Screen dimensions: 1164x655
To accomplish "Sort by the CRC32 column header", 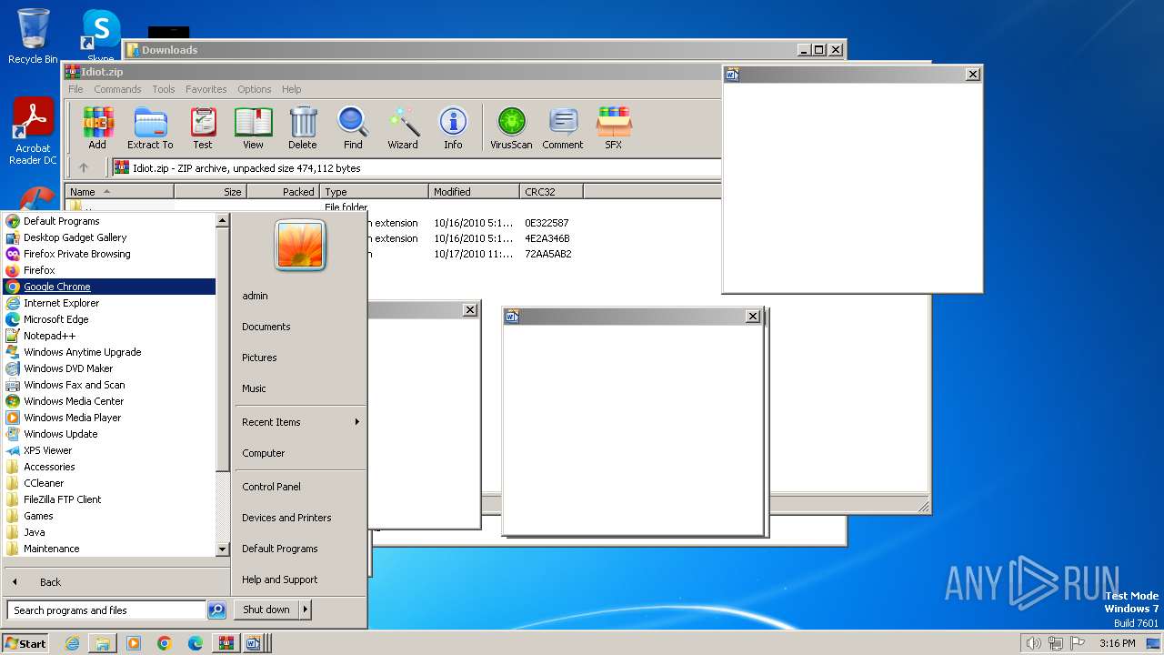I will pos(551,192).
